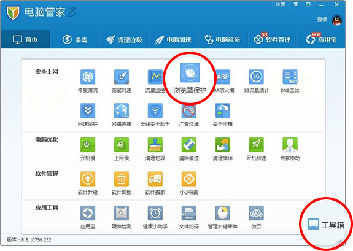
Task: Click the 电脑管家 shield logo
Action: [x=13, y=13]
